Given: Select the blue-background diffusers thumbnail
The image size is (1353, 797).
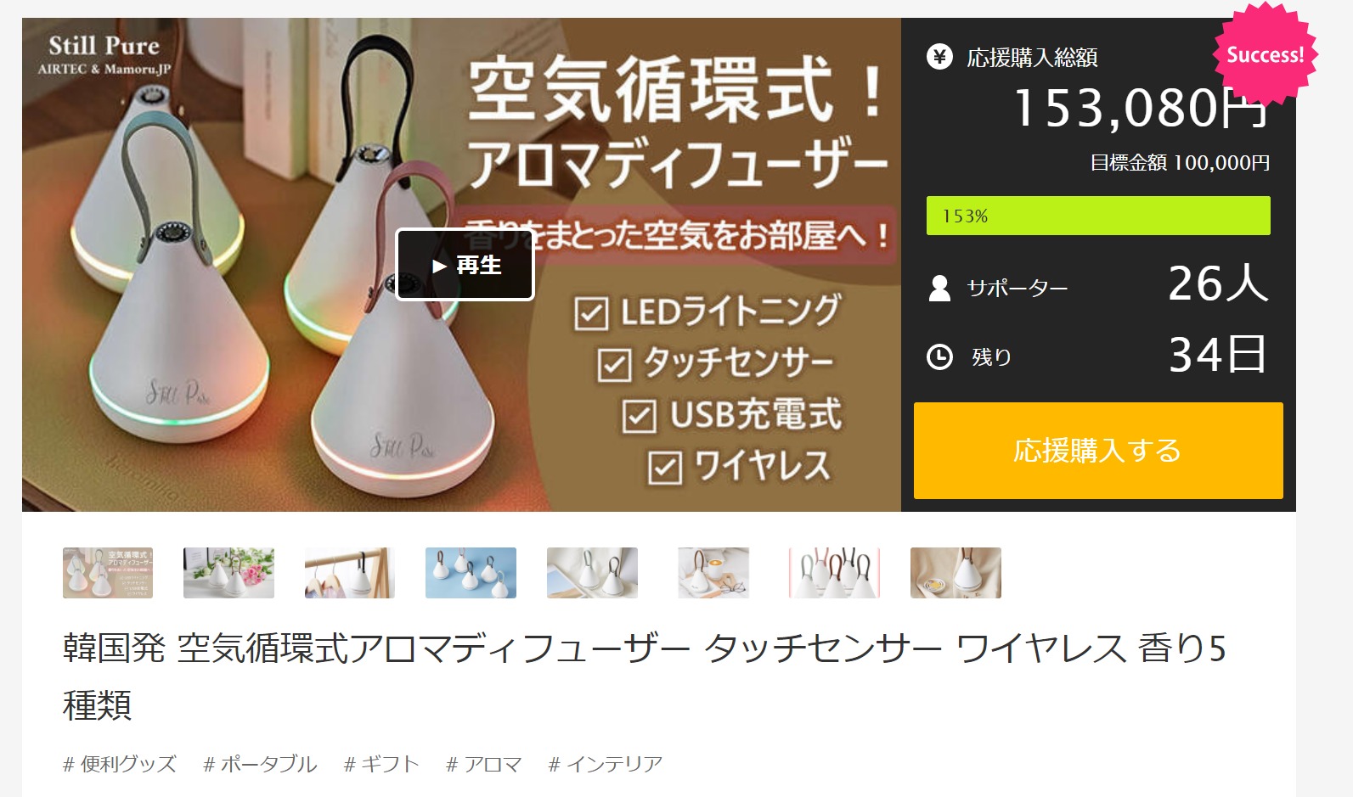Looking at the screenshot, I should [471, 573].
